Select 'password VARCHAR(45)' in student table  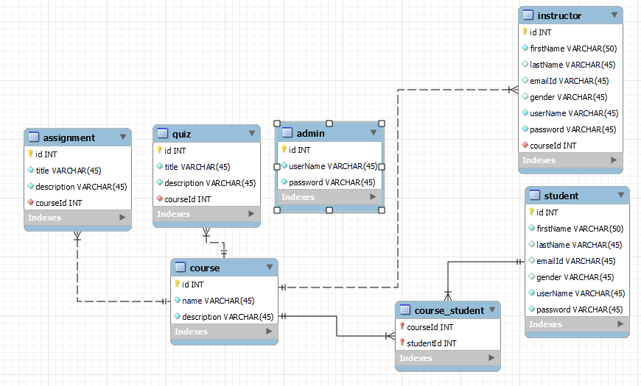click(579, 310)
